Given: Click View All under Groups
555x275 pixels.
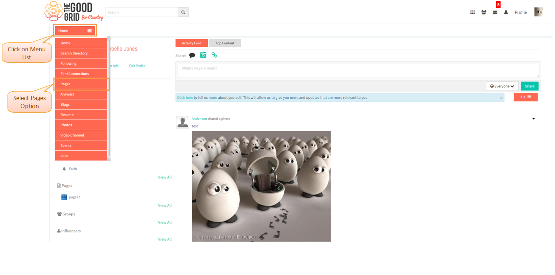Looking at the screenshot, I should tap(164, 222).
